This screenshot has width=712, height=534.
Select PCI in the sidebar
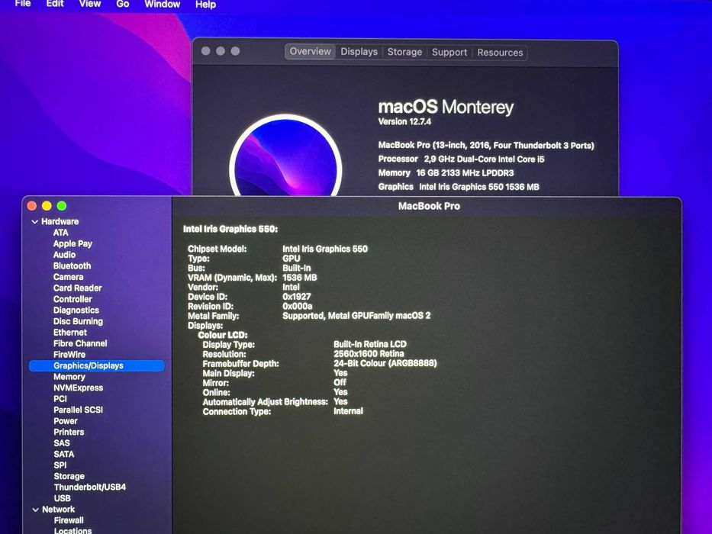click(60, 399)
